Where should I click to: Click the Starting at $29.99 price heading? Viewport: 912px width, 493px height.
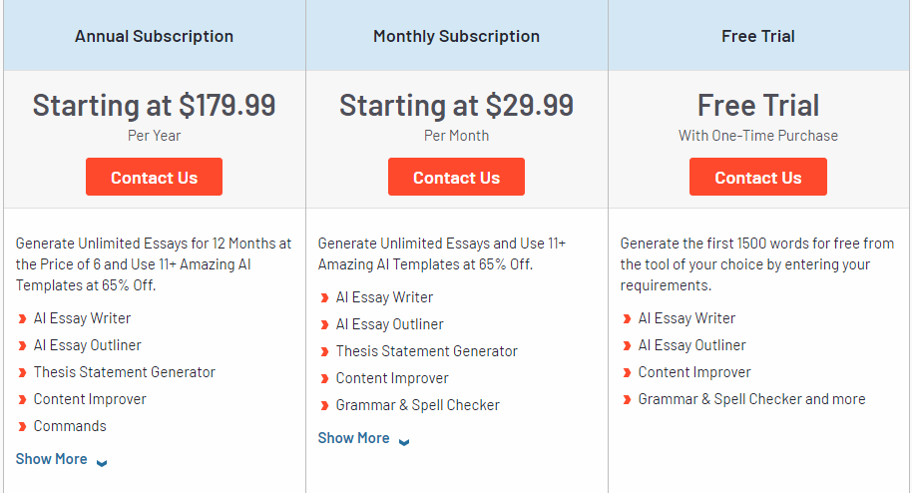pos(456,105)
